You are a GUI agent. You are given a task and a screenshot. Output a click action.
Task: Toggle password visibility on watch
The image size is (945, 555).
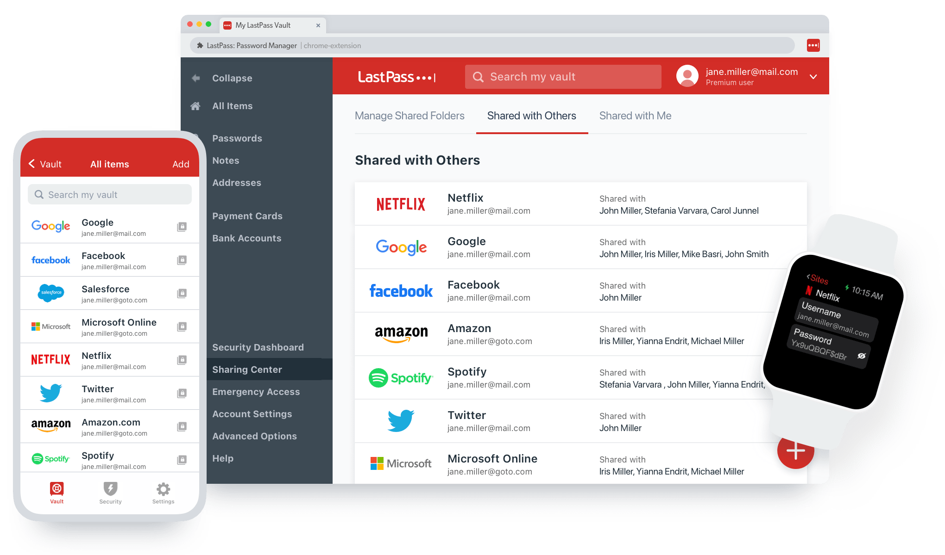pos(861,356)
